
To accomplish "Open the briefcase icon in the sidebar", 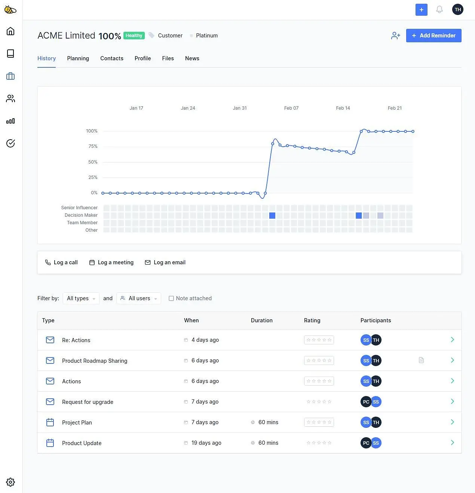I will pyautogui.click(x=10, y=76).
